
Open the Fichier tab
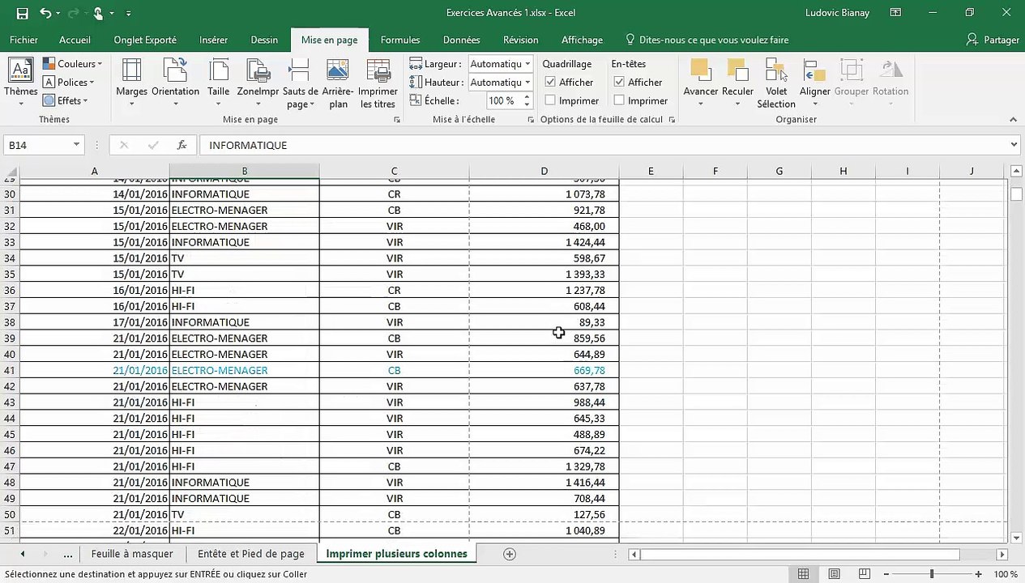23,40
